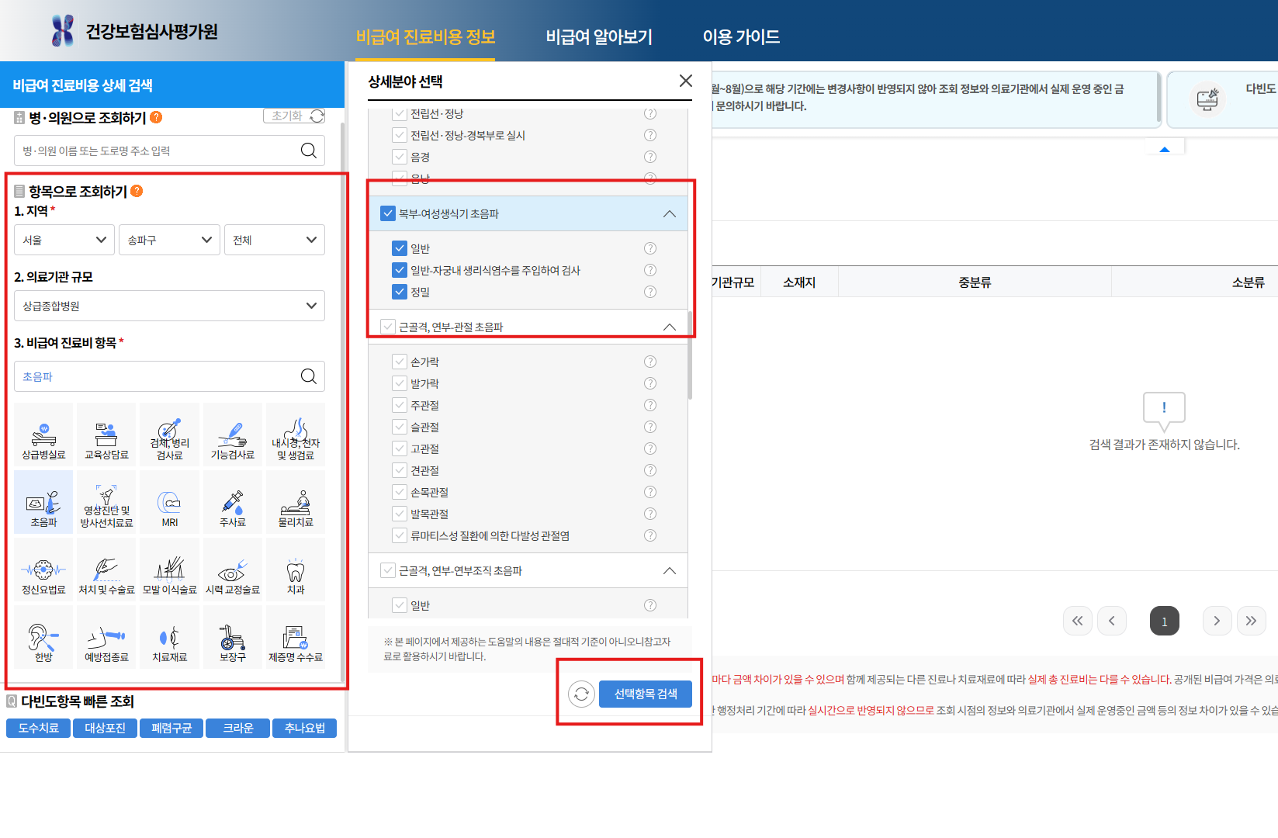Select the 물리치료 category icon
This screenshot has height=838, width=1278.
click(296, 502)
